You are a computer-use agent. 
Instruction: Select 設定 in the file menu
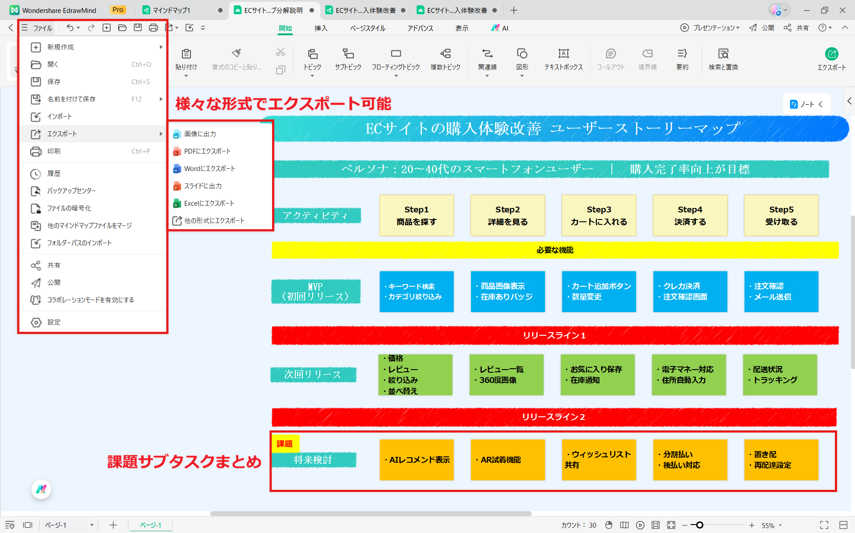pos(93,322)
